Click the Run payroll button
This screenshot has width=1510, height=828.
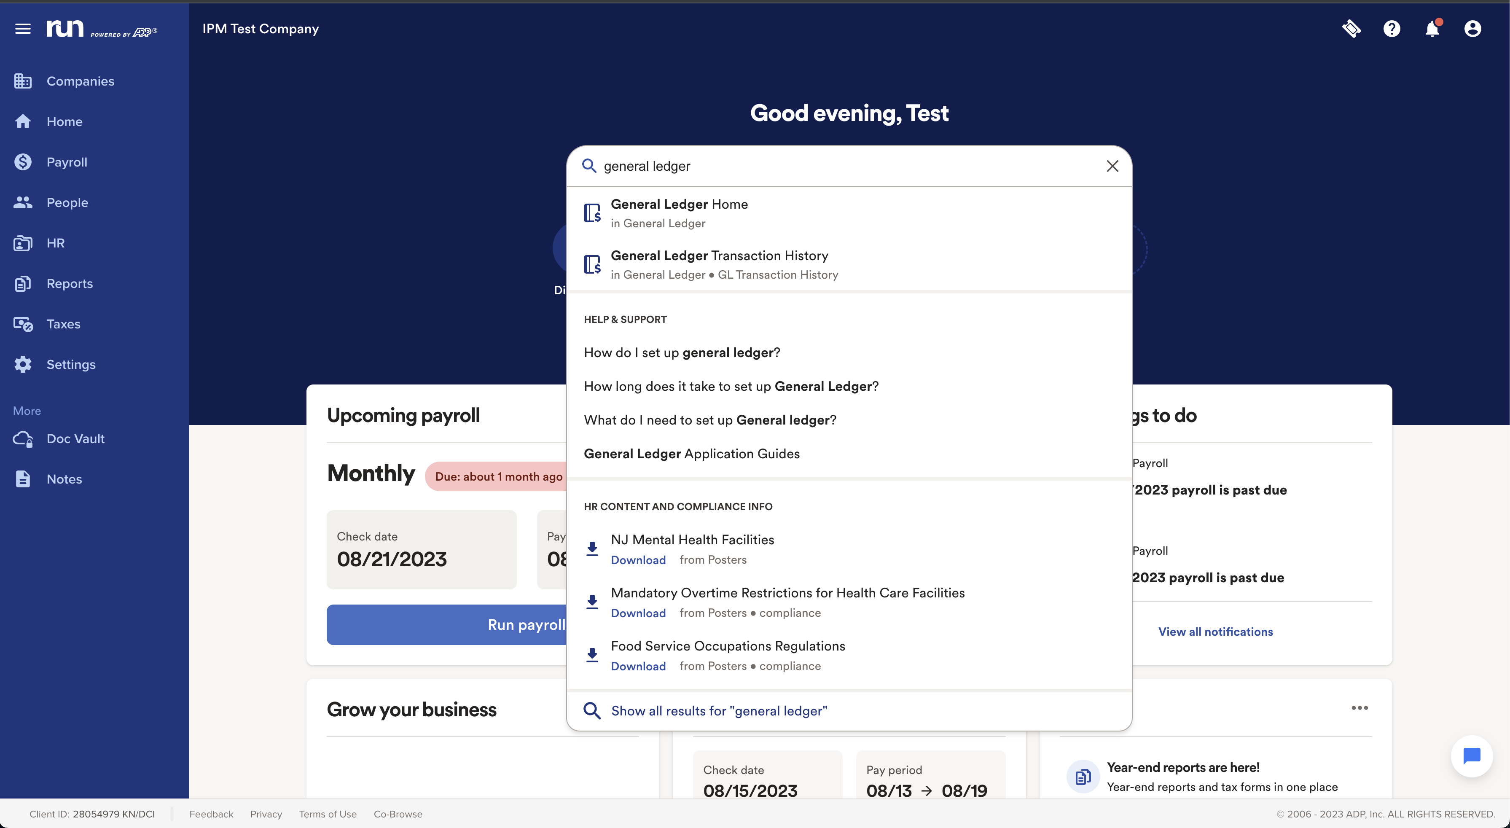pyautogui.click(x=447, y=625)
